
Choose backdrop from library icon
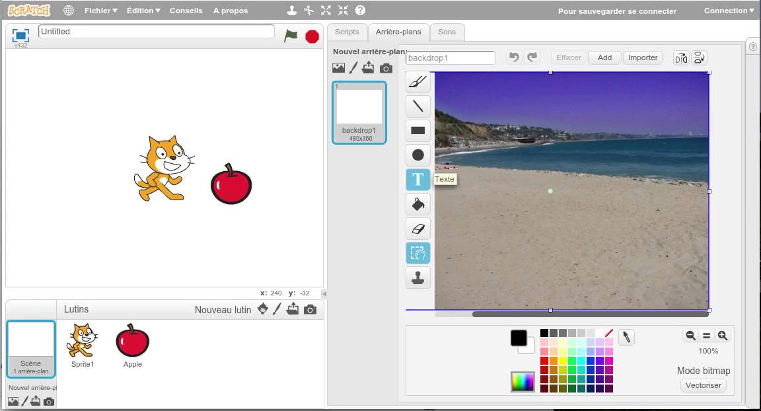[x=338, y=68]
